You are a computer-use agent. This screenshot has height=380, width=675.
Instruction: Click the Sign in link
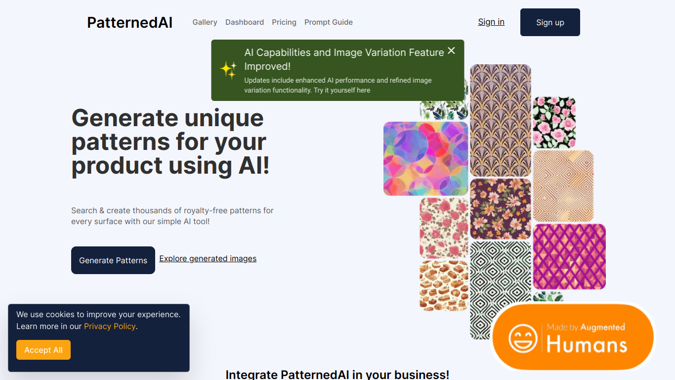click(x=491, y=22)
